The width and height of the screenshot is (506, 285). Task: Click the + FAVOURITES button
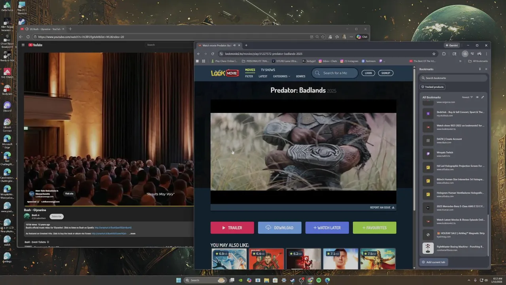374,228
